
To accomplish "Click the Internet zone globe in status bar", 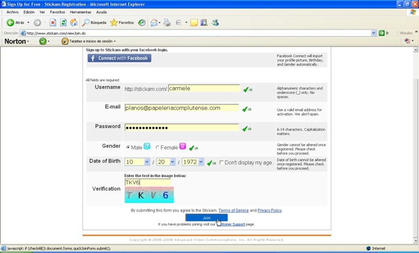I will 368,248.
